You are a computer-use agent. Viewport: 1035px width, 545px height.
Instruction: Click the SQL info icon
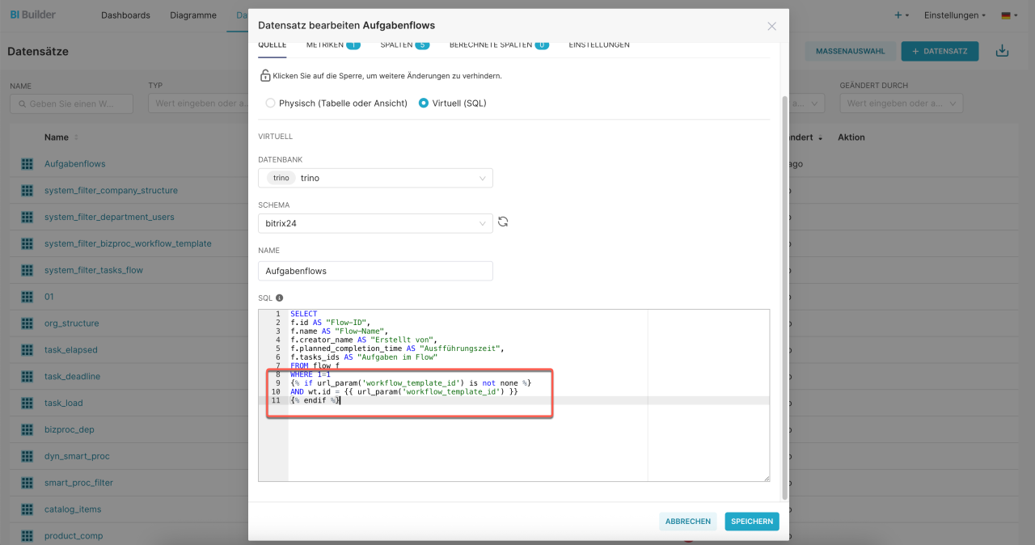pyautogui.click(x=280, y=298)
